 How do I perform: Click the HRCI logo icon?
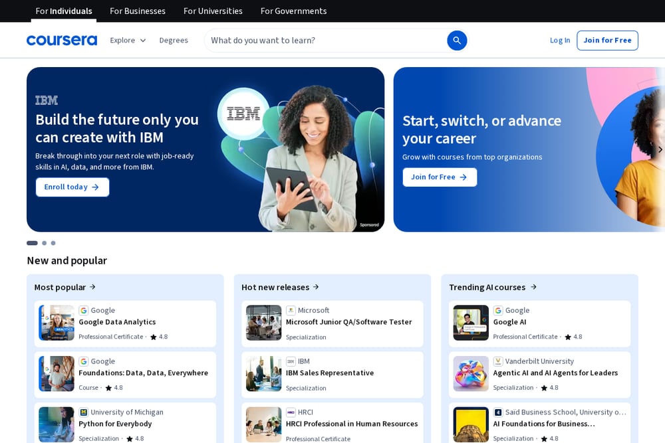(x=291, y=412)
